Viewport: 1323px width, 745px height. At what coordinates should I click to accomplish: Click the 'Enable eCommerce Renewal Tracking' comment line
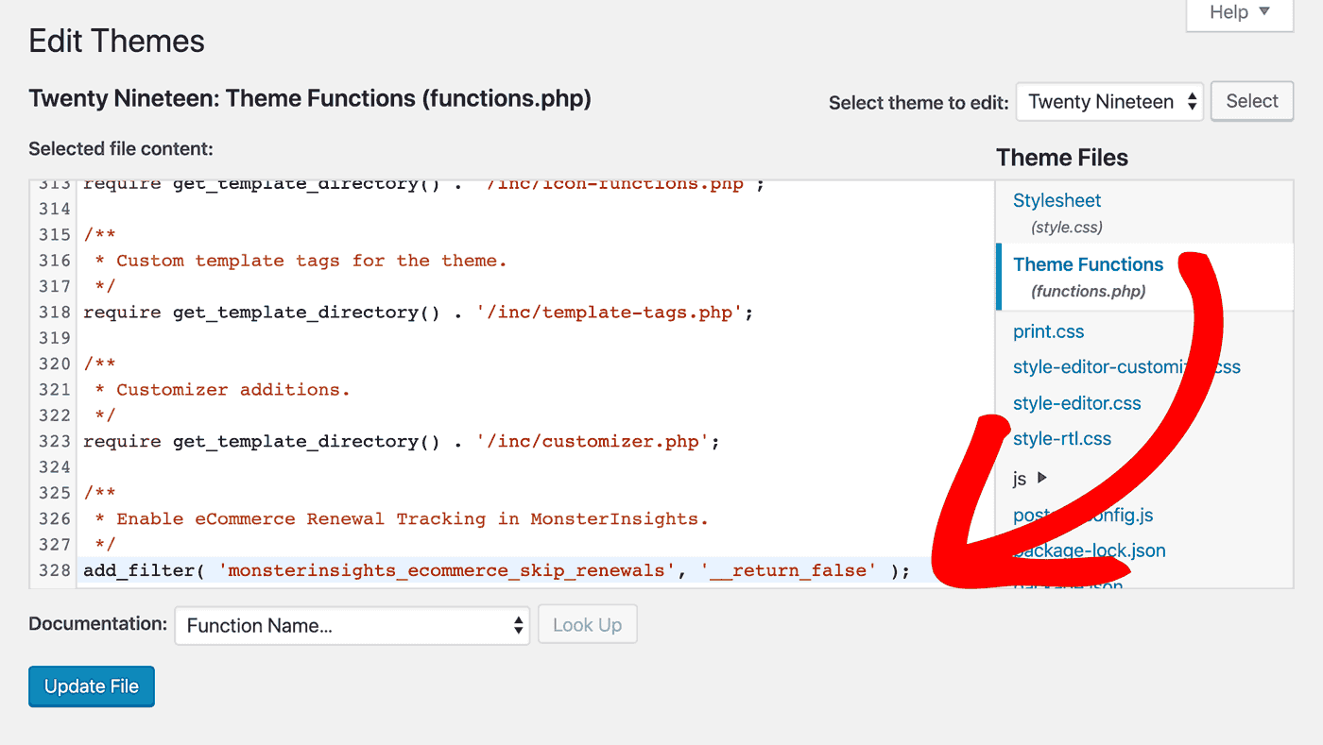coord(412,519)
